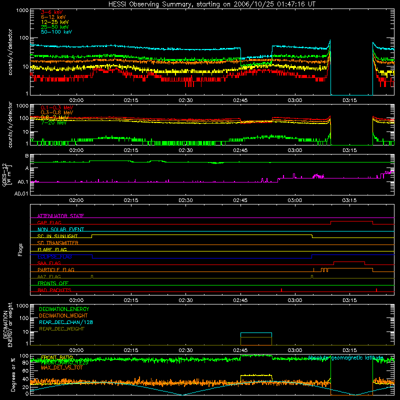Click the HESSI Observing Summary title text
This screenshot has height=400, width=400.
(x=211, y=4)
